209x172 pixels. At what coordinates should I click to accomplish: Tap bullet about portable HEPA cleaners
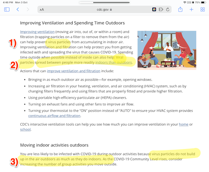pyautogui.click(x=78, y=98)
